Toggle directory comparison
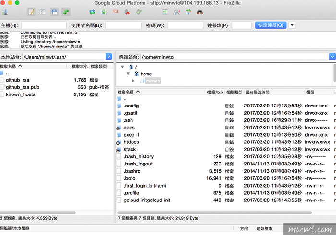 pyautogui.click(x=177, y=12)
